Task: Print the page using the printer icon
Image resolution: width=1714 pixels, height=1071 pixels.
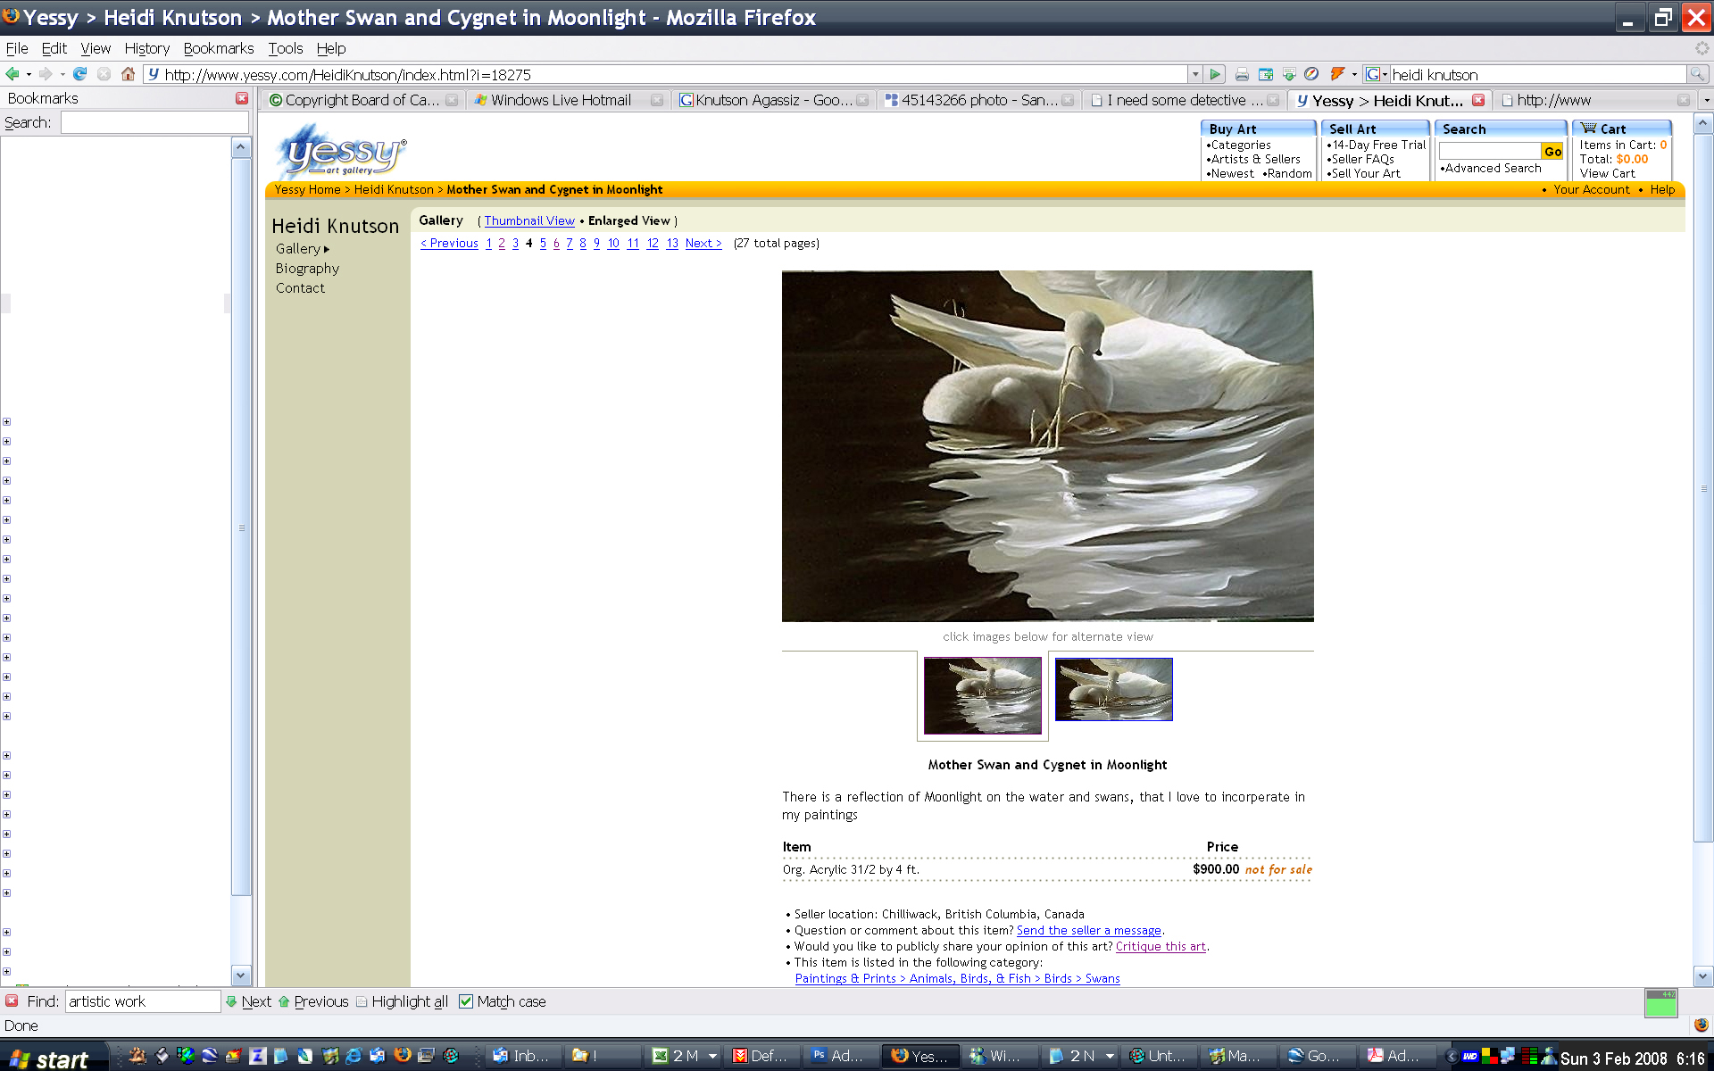Action: pyautogui.click(x=1242, y=75)
